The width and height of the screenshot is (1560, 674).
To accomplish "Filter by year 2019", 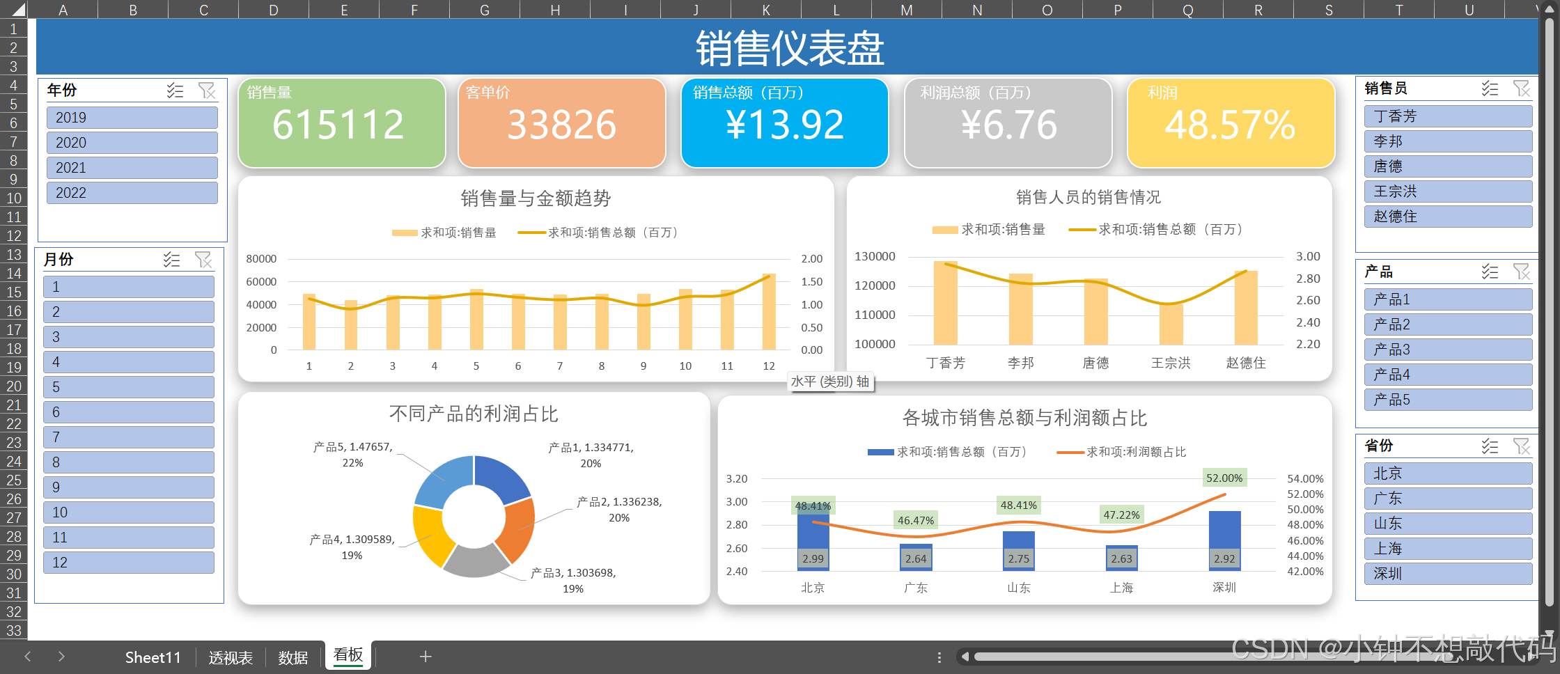I will [x=132, y=118].
